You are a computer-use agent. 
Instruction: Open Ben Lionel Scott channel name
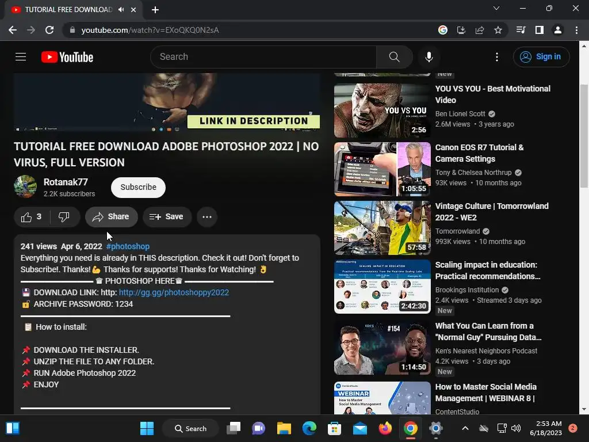(460, 114)
